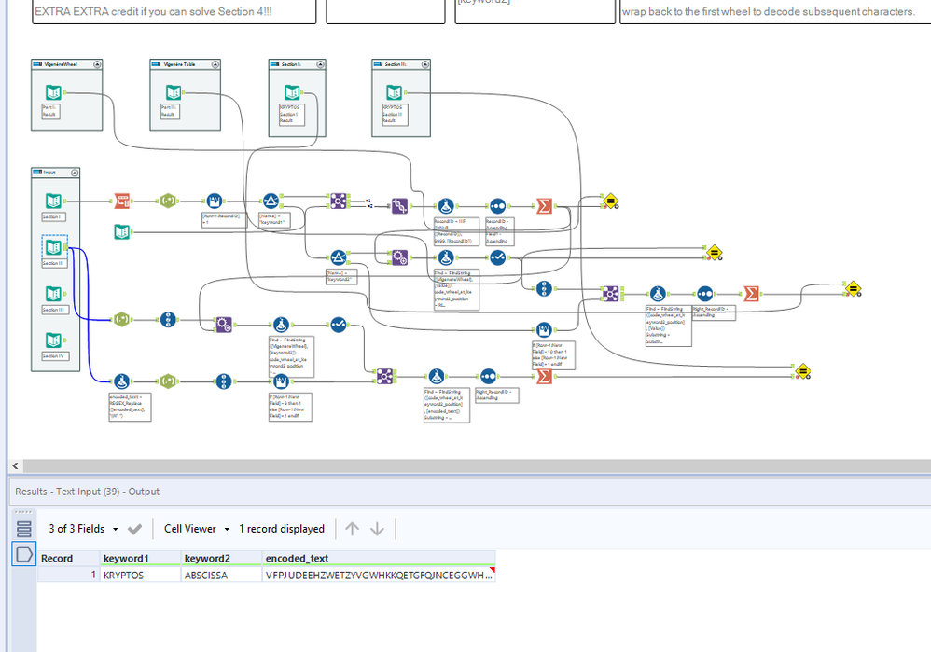
Task: Select the Summarize tool in the bottom row
Action: [544, 377]
